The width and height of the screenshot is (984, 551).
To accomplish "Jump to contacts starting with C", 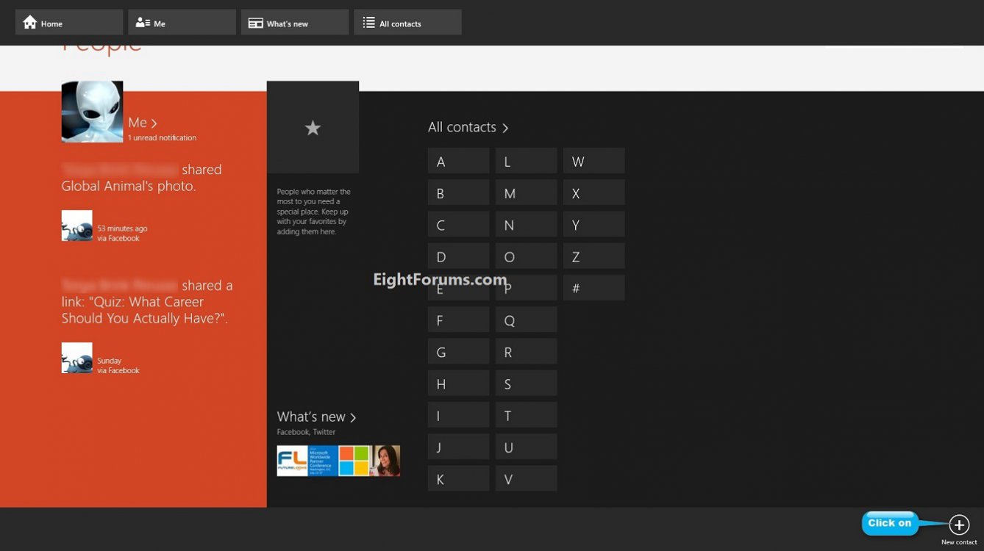I will [x=458, y=224].
